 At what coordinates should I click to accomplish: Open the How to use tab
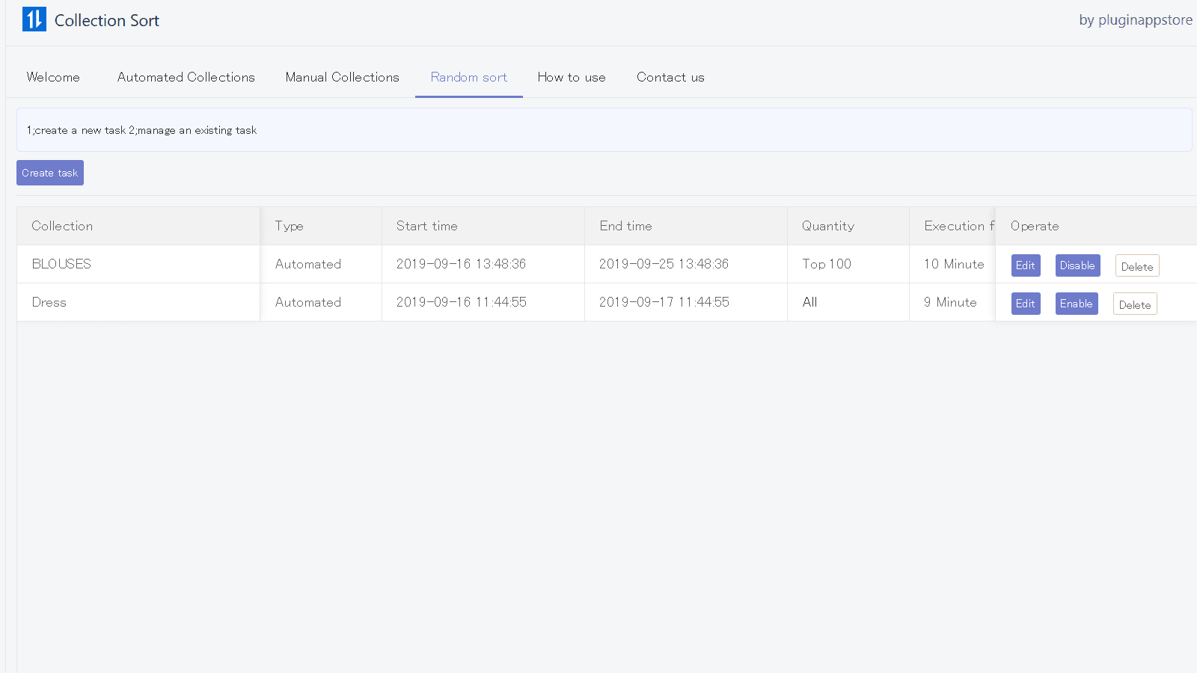572,77
